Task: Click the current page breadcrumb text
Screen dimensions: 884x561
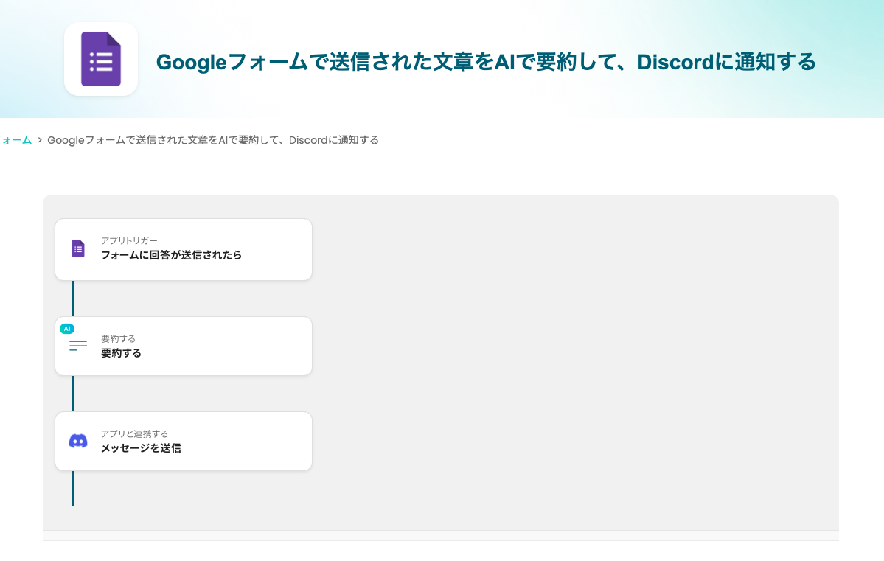Action: (x=213, y=140)
